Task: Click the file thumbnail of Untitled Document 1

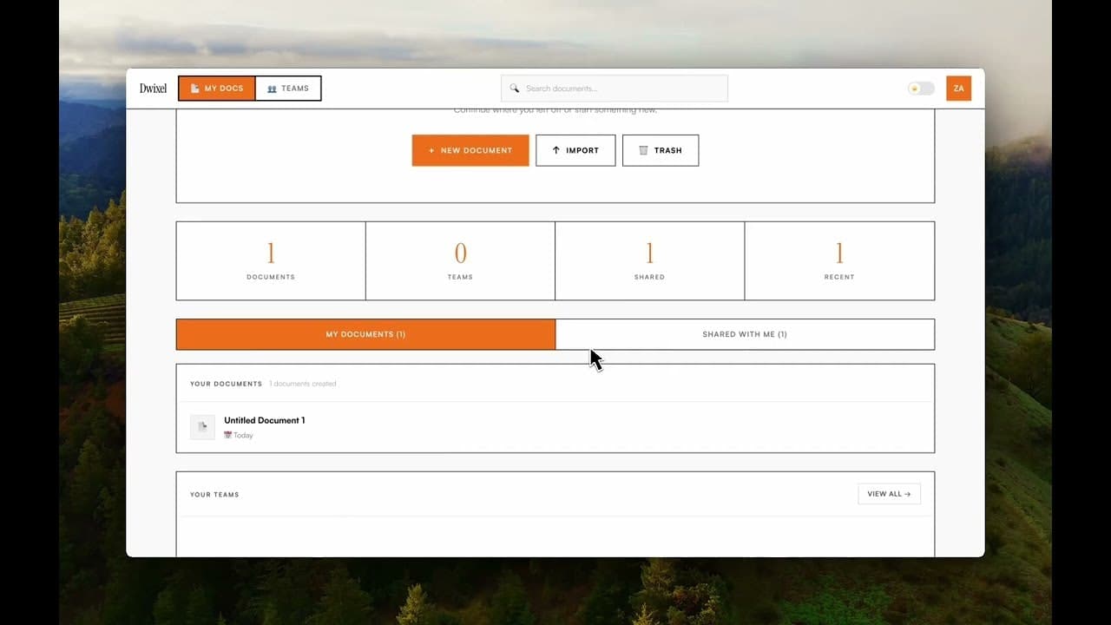Action: point(201,426)
